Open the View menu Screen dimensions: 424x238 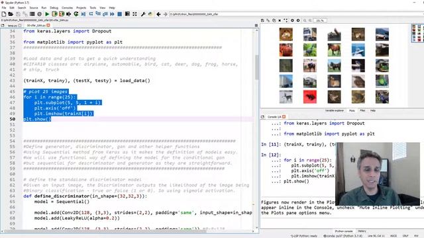click(x=103, y=8)
